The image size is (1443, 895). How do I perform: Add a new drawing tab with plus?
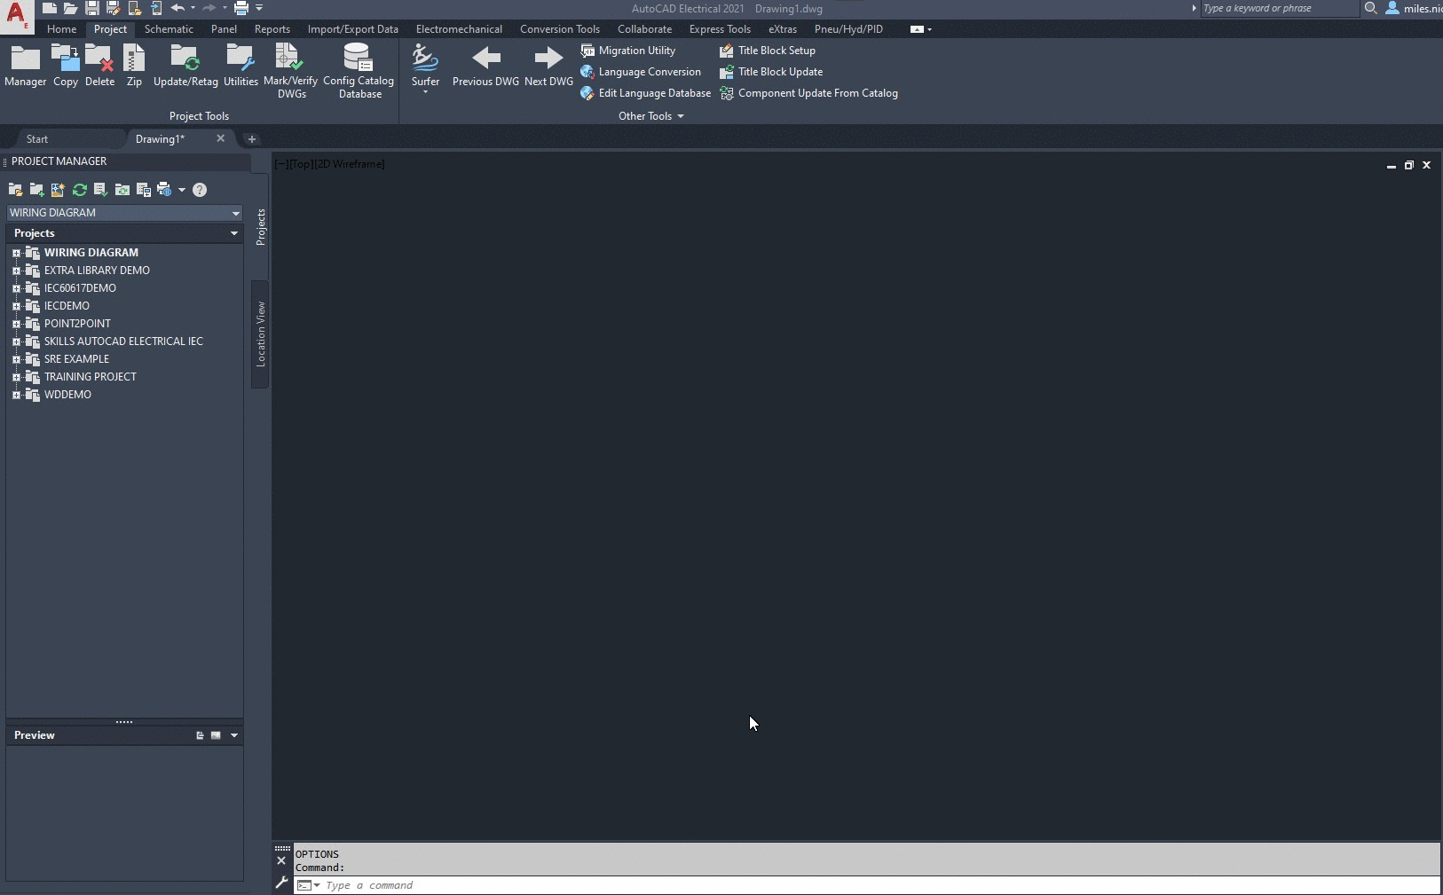coord(251,139)
